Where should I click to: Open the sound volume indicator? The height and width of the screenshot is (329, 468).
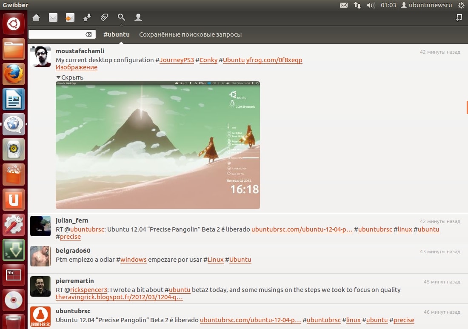[371, 5]
